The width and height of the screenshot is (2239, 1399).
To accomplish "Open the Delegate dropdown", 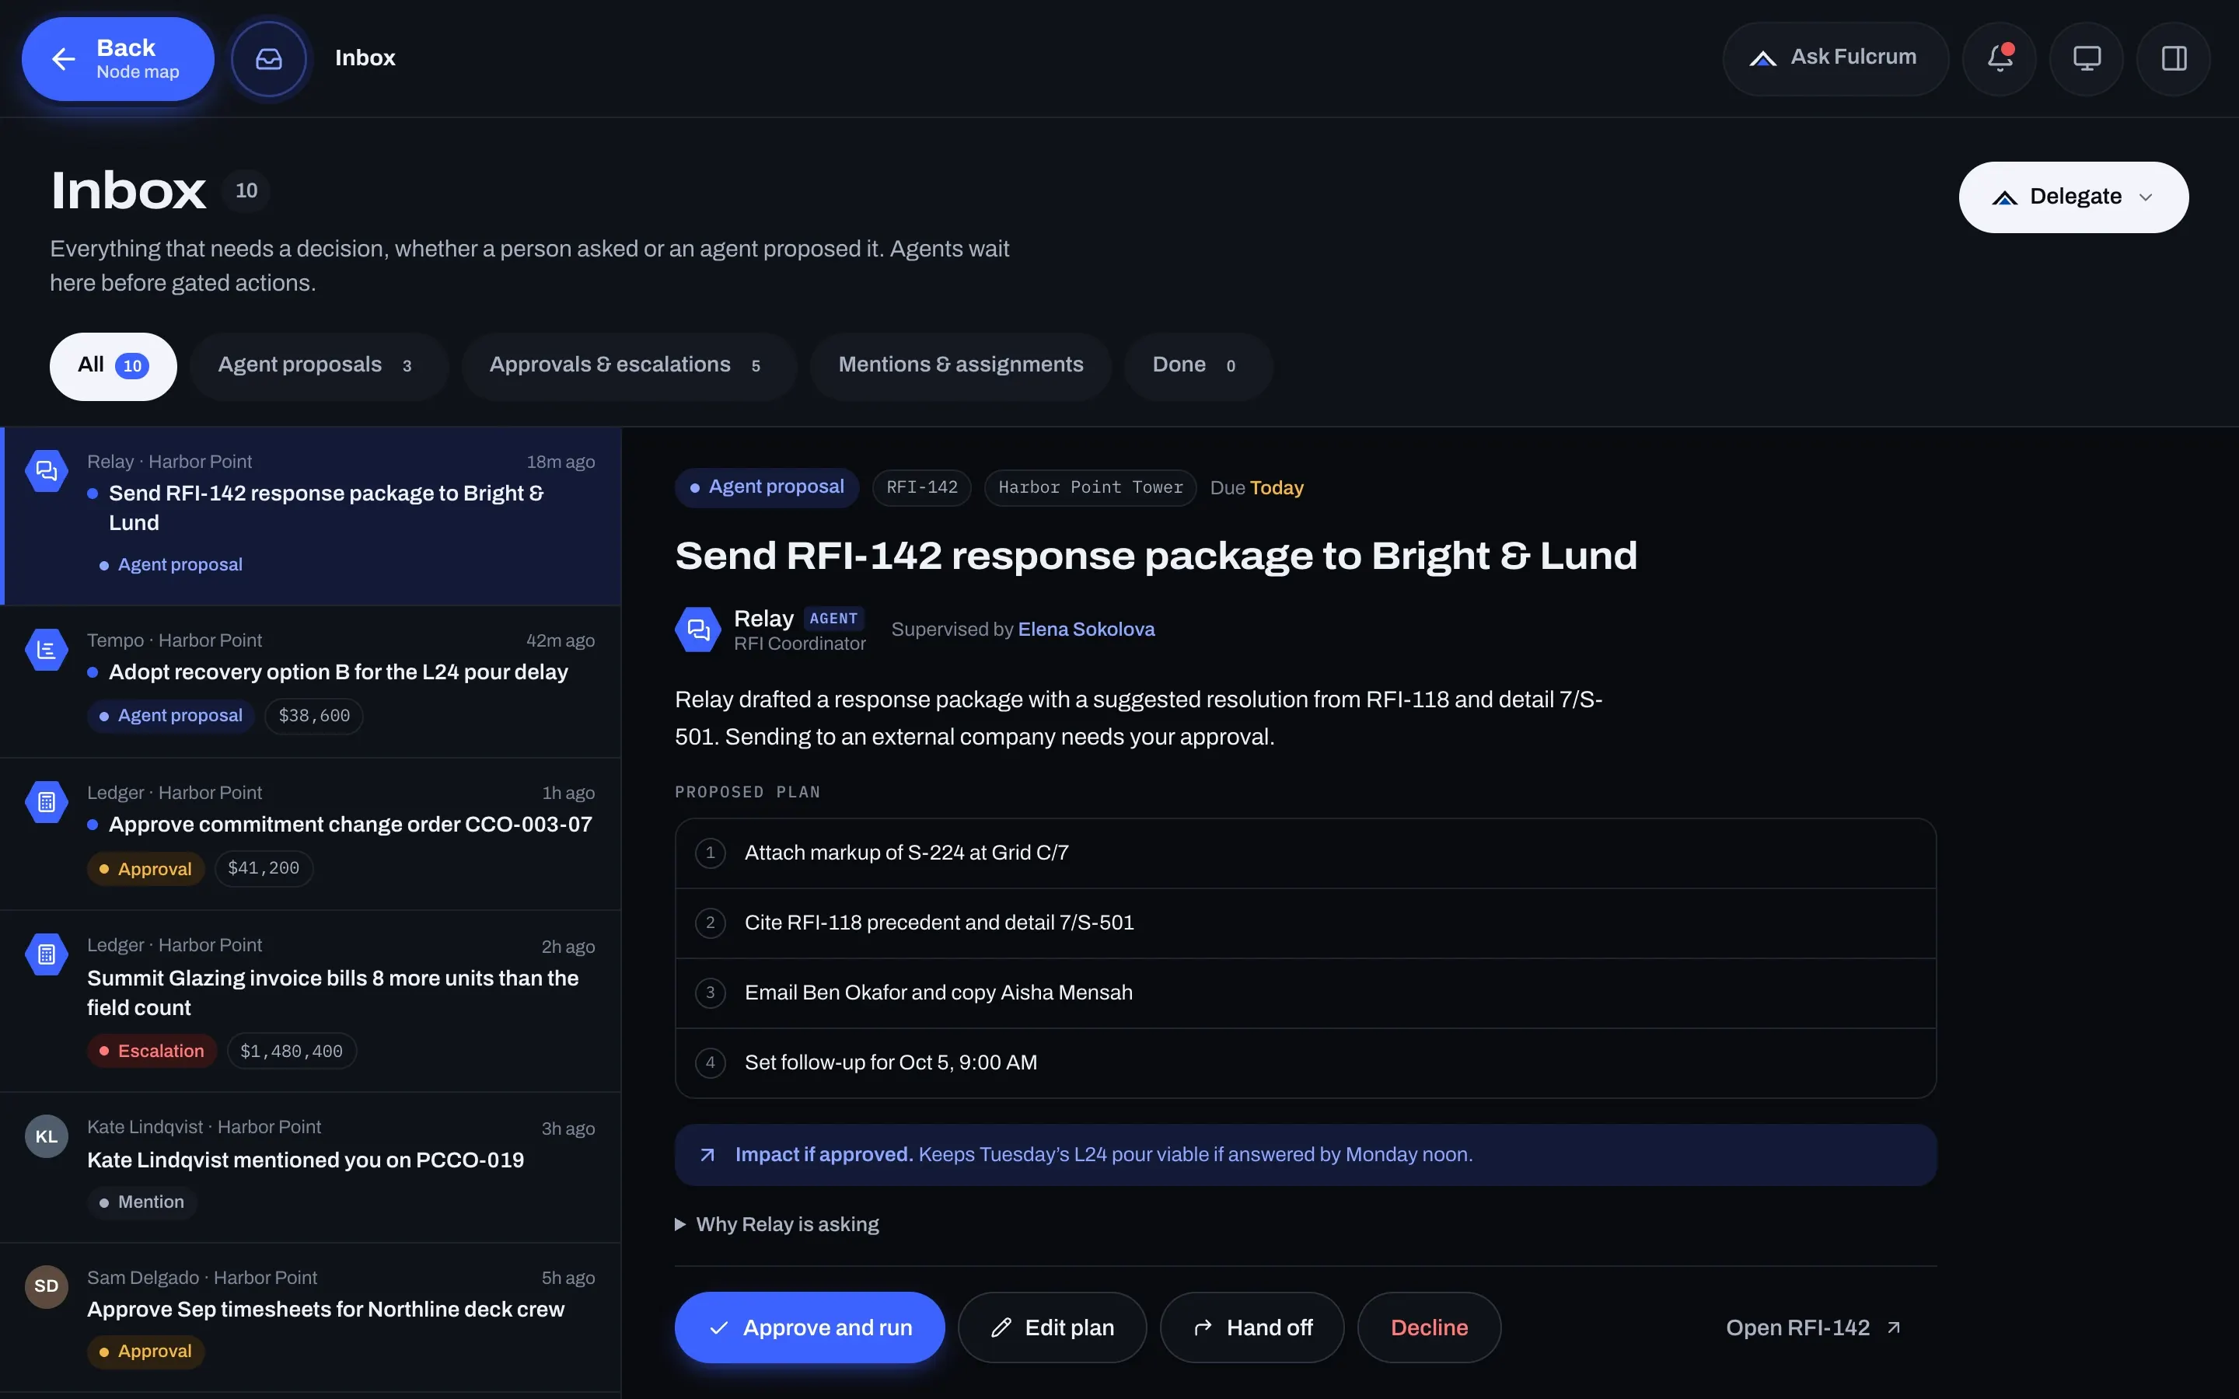I will coord(2073,197).
